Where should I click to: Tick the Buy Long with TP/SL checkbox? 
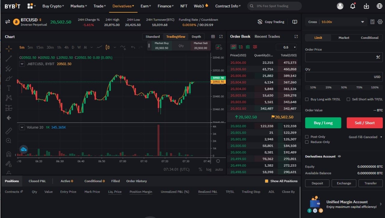click(307, 99)
